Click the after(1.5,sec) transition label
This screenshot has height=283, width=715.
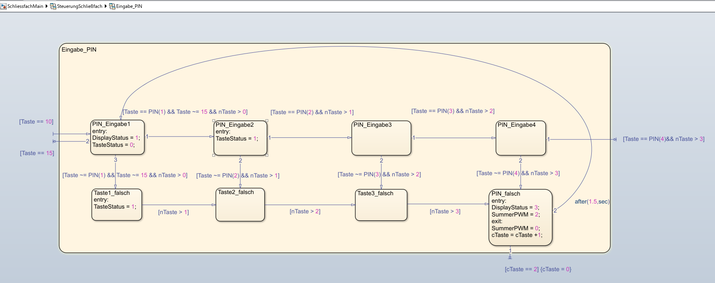tap(592, 202)
